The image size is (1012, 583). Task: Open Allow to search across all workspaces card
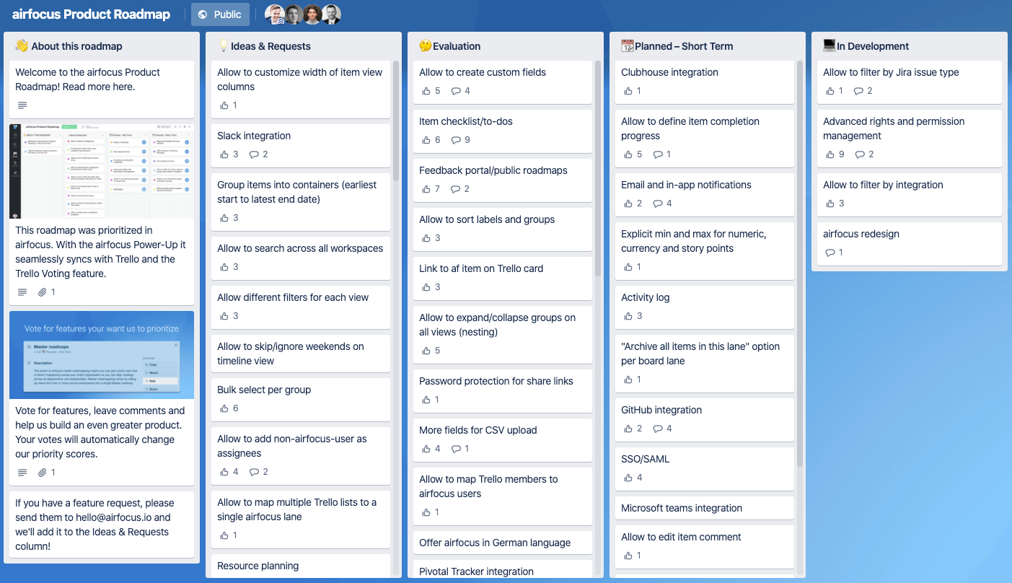pyautogui.click(x=300, y=258)
